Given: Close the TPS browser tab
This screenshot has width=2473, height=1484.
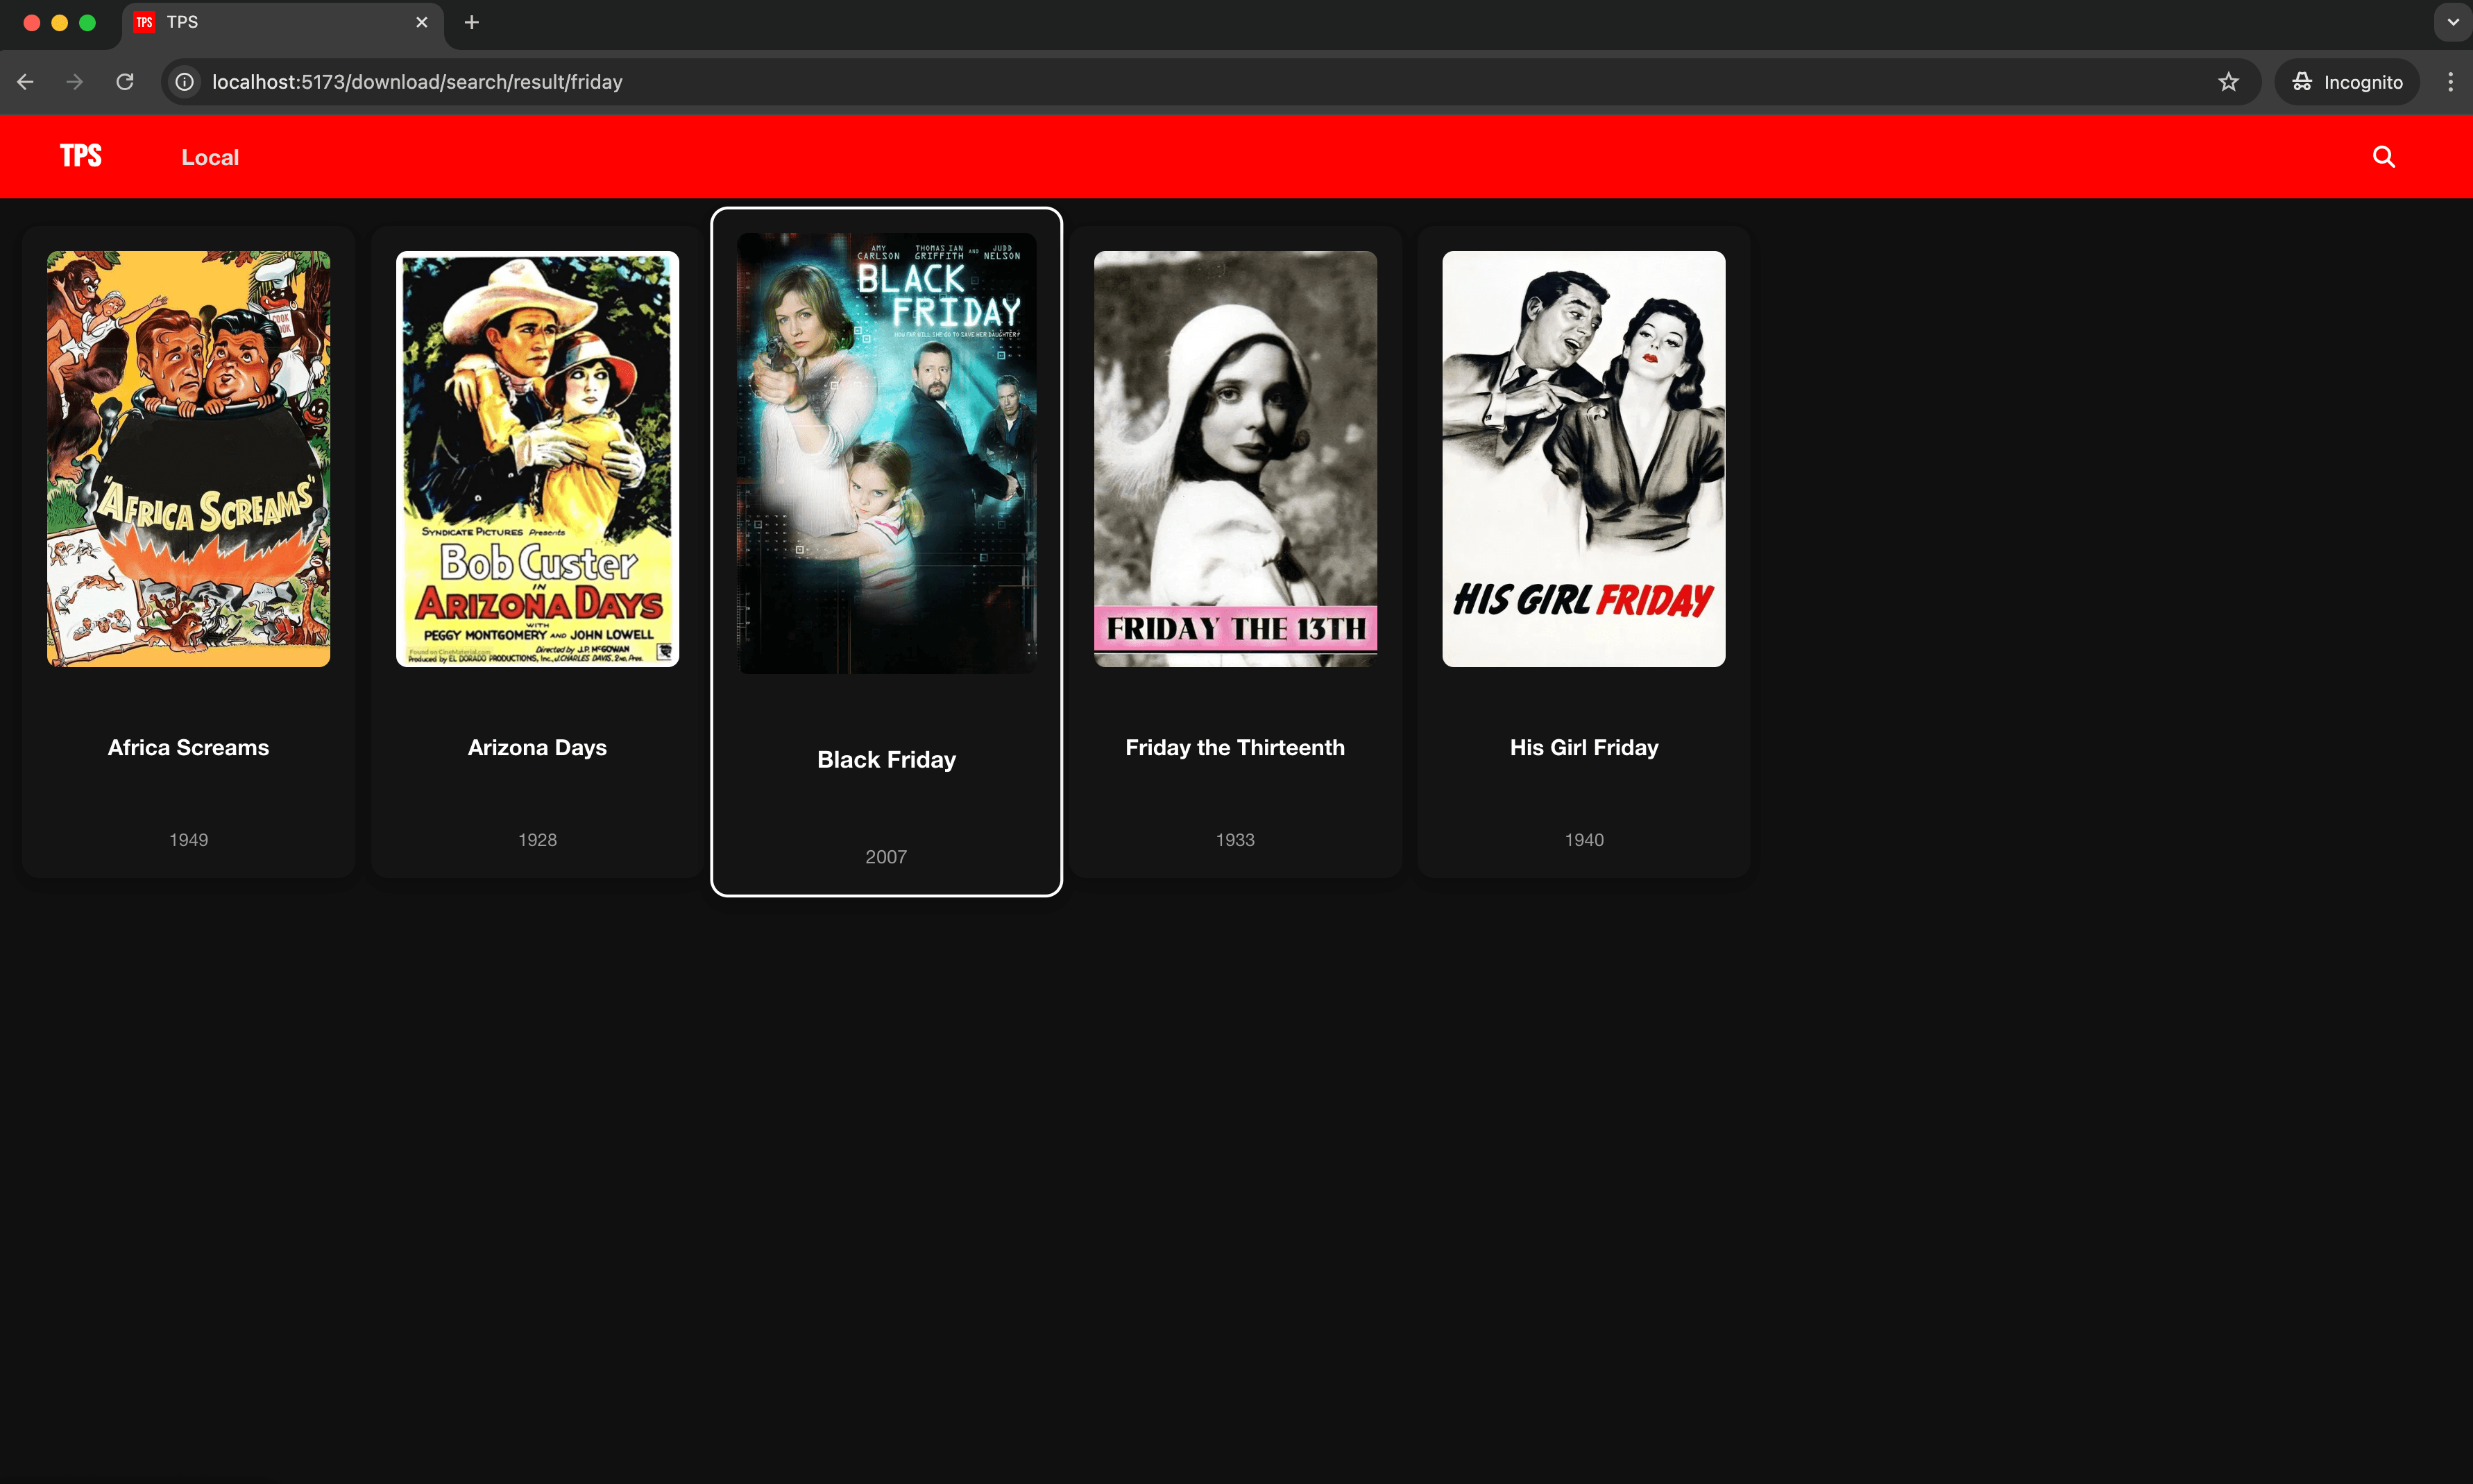Looking at the screenshot, I should [x=421, y=22].
